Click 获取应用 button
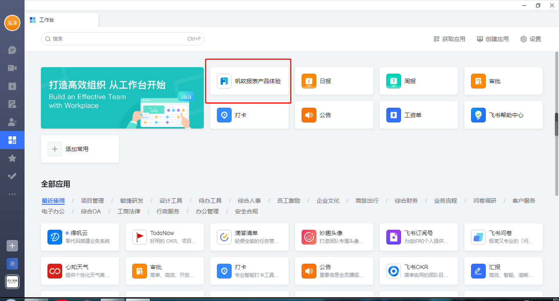 [449, 39]
